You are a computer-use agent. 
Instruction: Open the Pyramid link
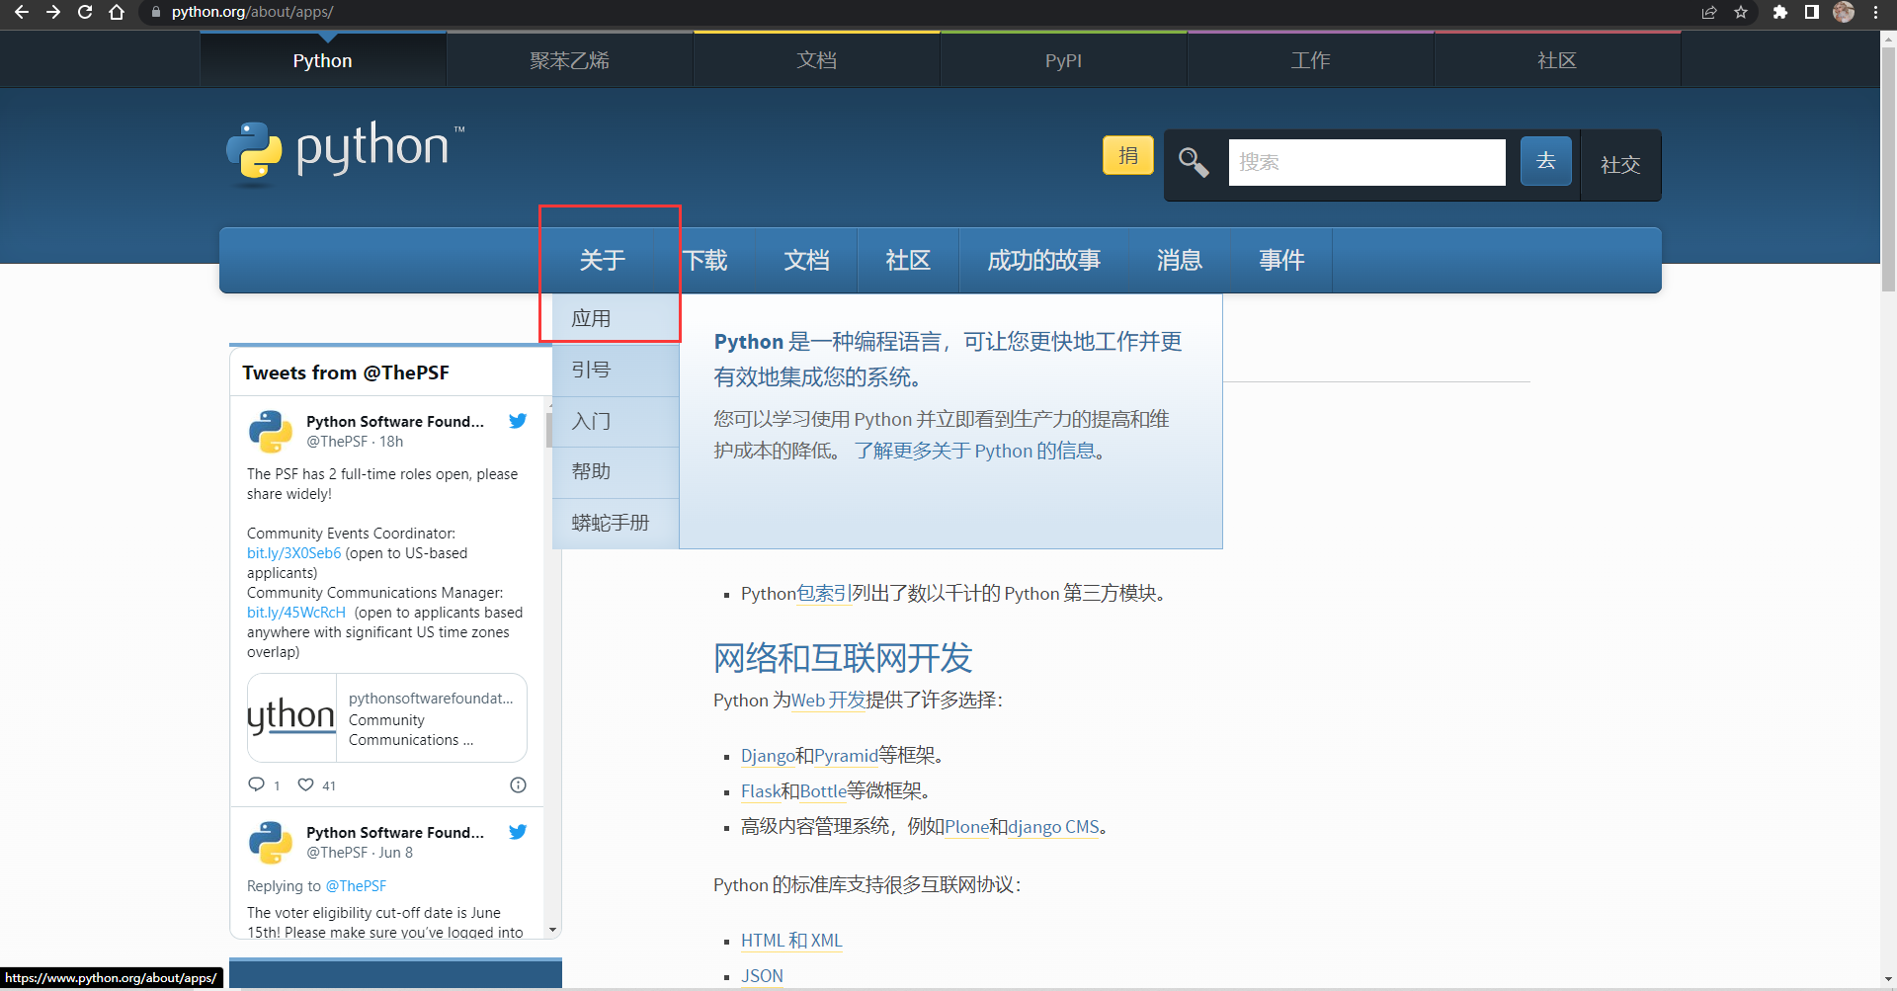[x=846, y=755]
